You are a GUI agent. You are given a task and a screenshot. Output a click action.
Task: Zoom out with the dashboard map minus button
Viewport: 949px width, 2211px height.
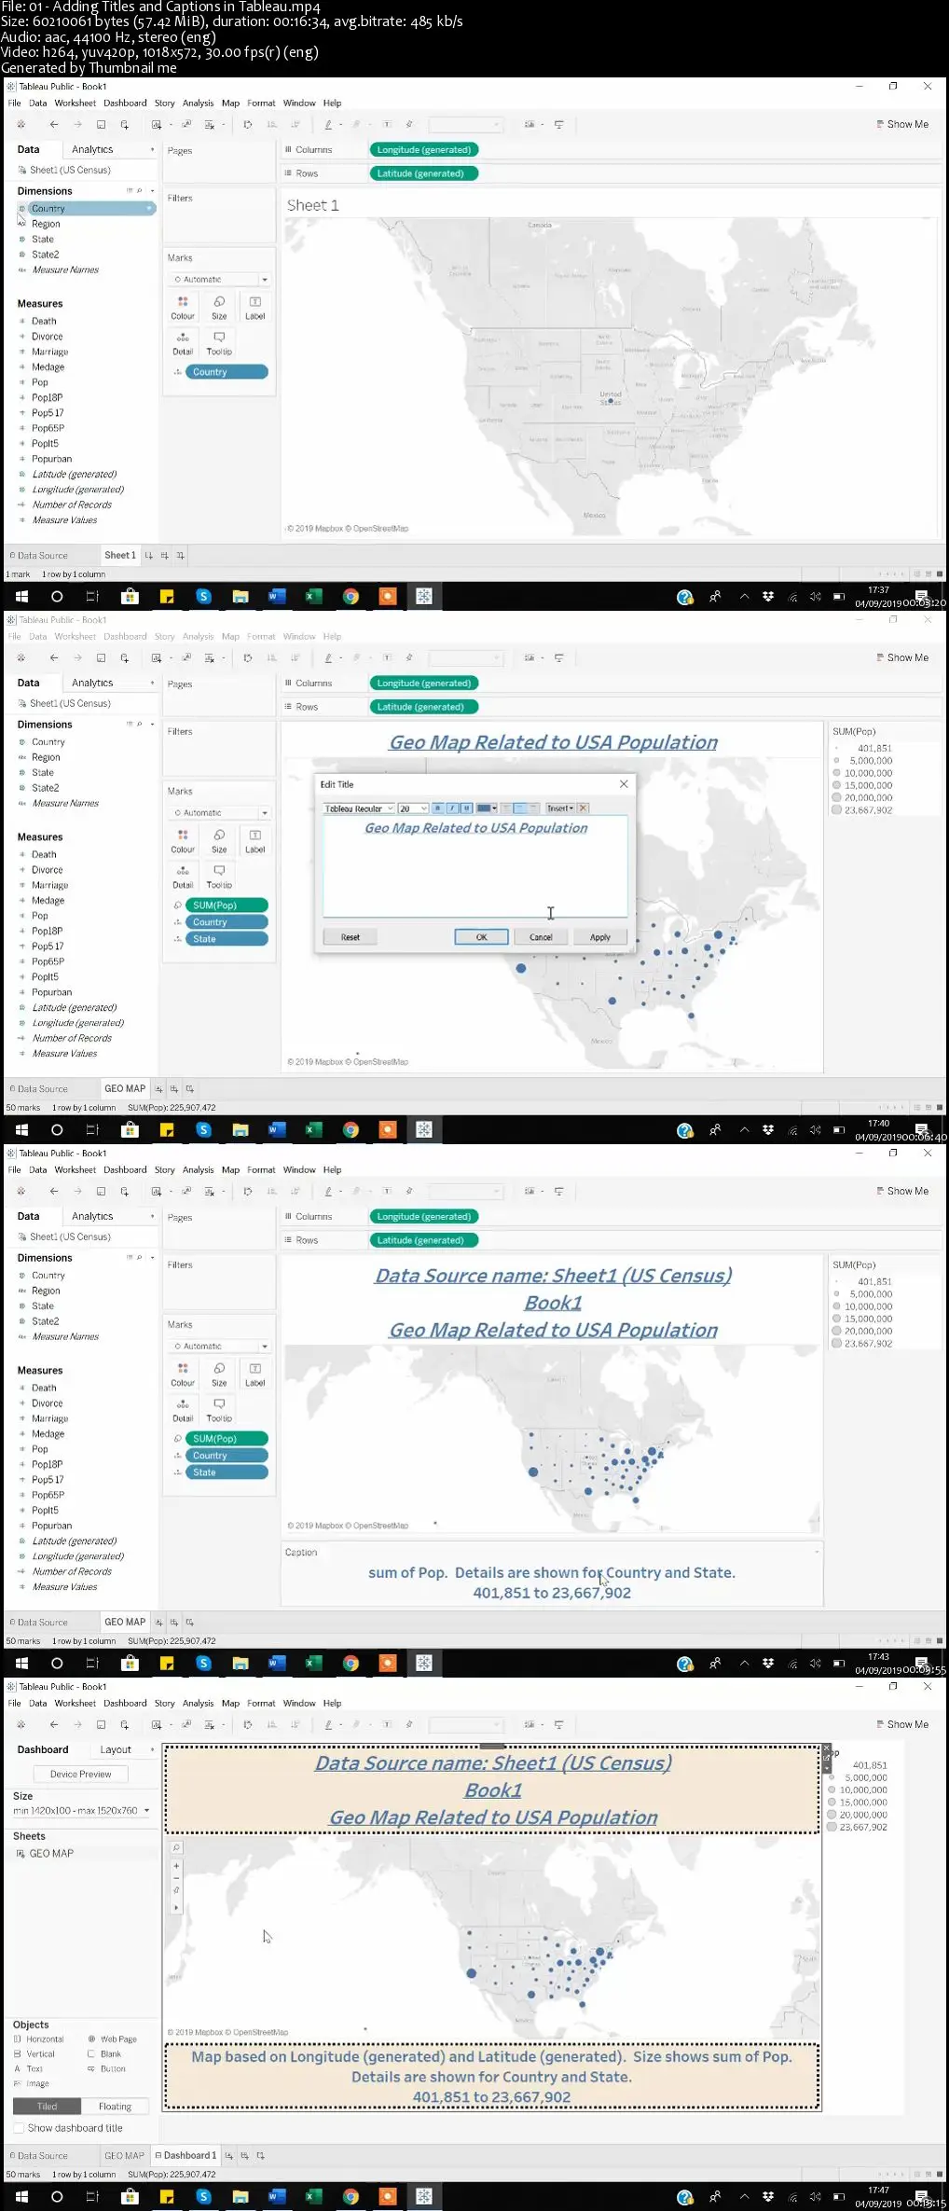pyautogui.click(x=176, y=1878)
